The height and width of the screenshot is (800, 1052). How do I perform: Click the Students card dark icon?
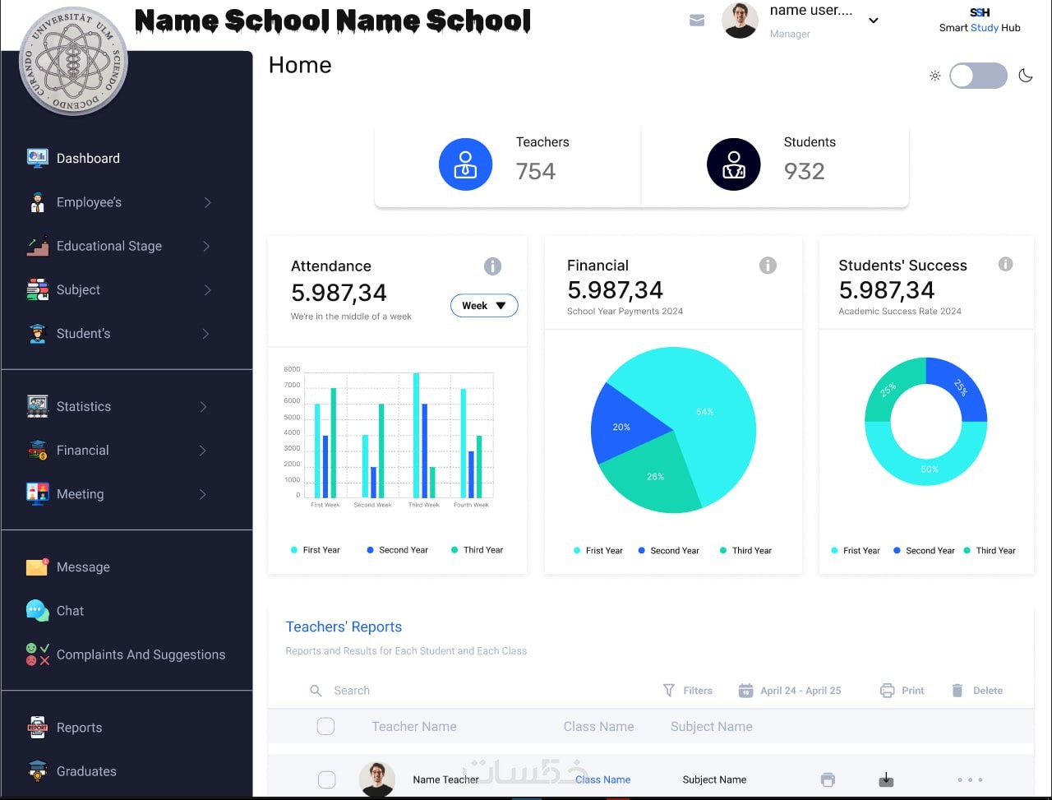(734, 164)
